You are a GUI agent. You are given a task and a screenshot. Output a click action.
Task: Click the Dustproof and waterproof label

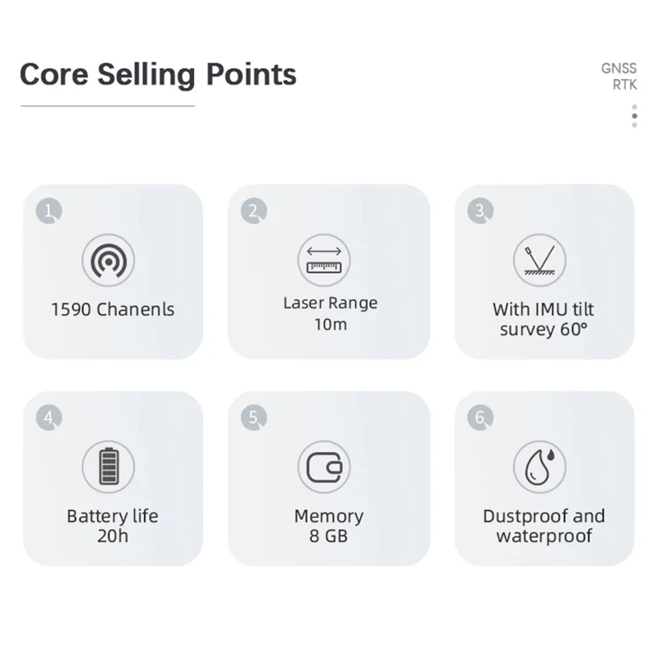544,526
